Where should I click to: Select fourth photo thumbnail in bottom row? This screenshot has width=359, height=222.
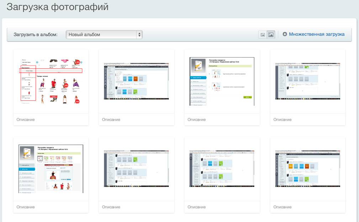[x=308, y=168]
